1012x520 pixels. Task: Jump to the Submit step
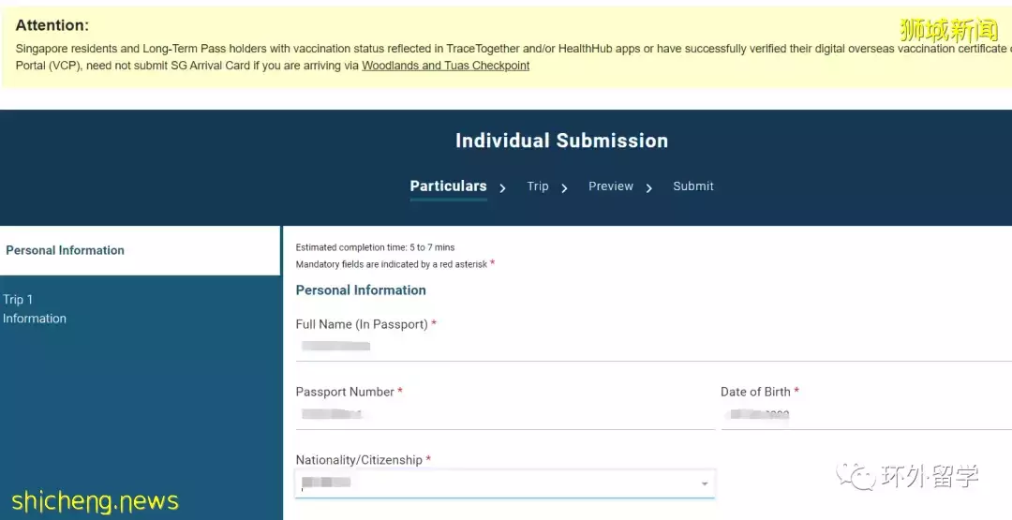(x=693, y=186)
